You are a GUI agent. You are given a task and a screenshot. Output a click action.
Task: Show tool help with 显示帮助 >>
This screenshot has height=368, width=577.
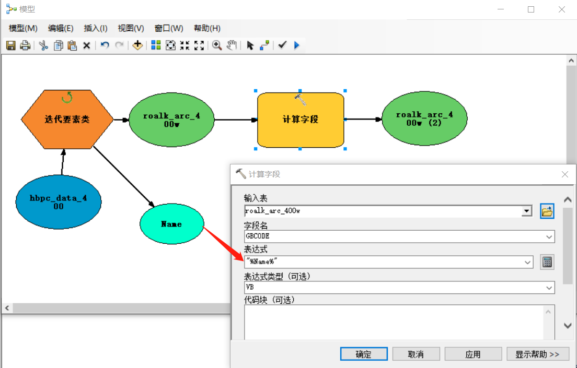pos(538,354)
